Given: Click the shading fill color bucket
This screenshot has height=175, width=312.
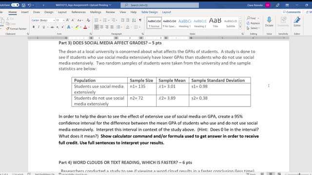Looking at the screenshot, I should click(128, 27).
